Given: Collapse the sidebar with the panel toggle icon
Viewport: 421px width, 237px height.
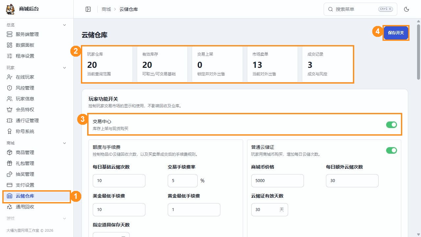Looking at the screenshot, I should pos(88,9).
